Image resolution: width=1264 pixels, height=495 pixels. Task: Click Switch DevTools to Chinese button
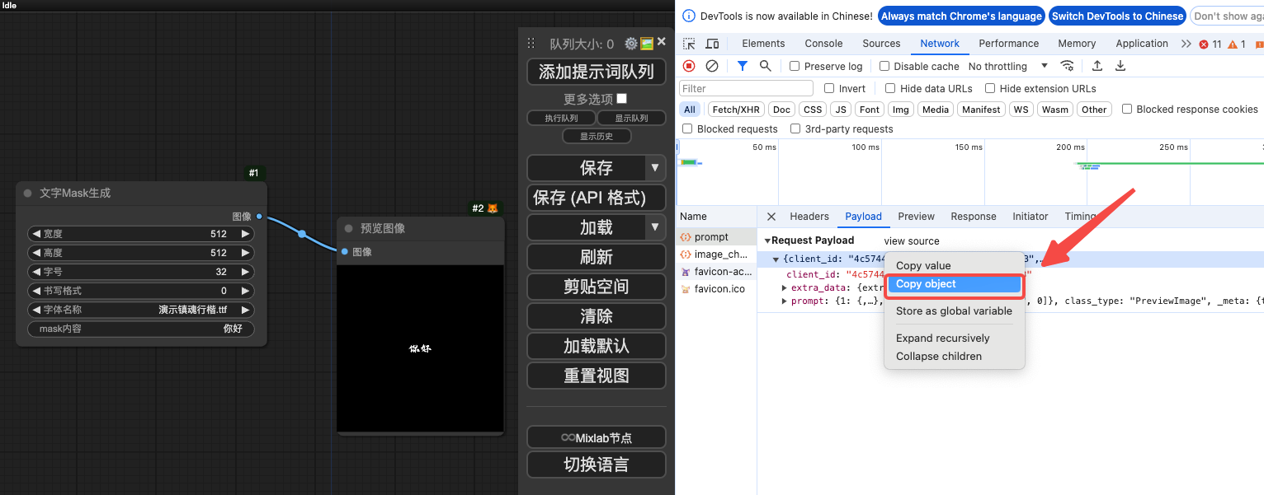point(1118,16)
